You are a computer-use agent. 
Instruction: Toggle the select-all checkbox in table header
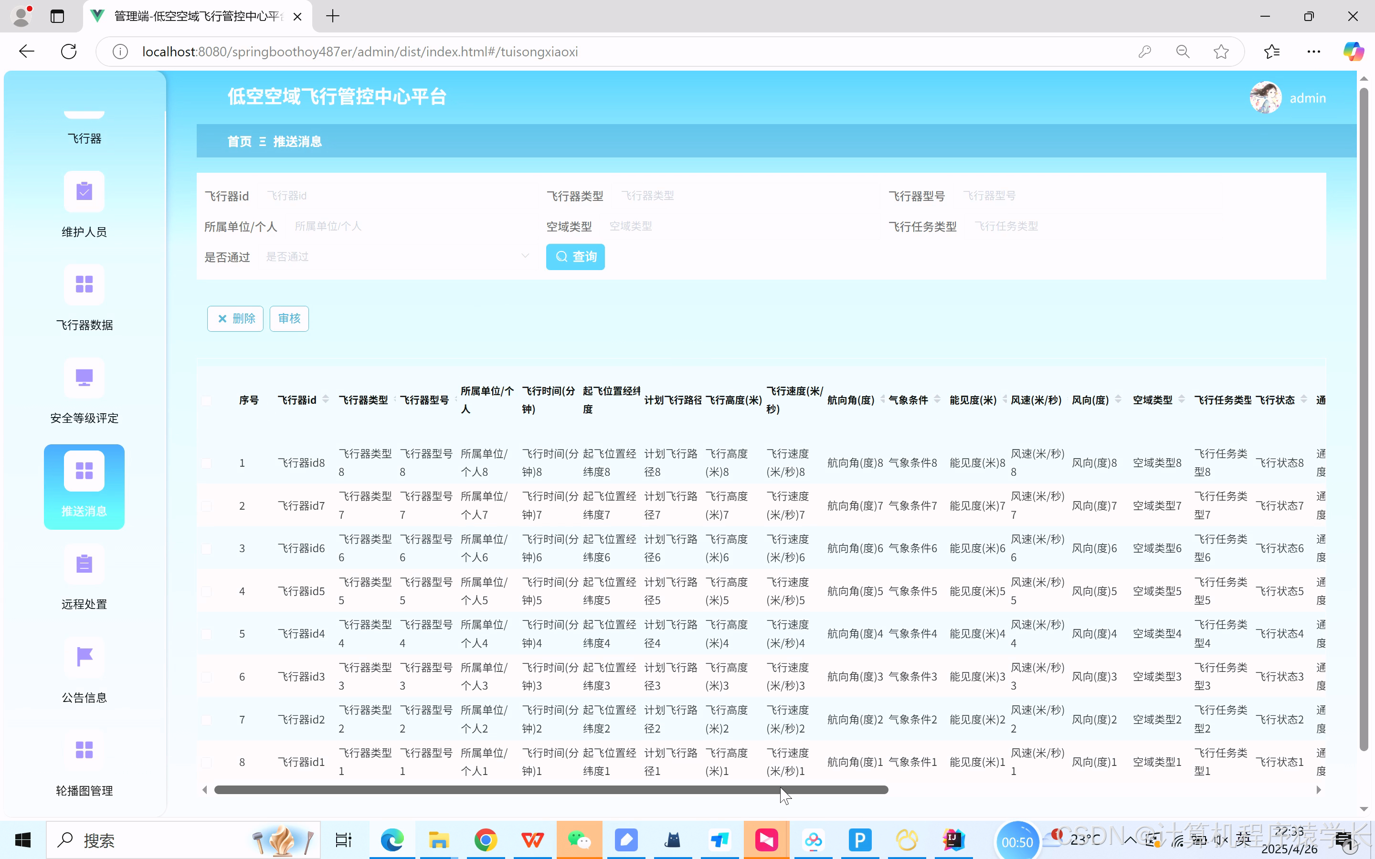[206, 400]
